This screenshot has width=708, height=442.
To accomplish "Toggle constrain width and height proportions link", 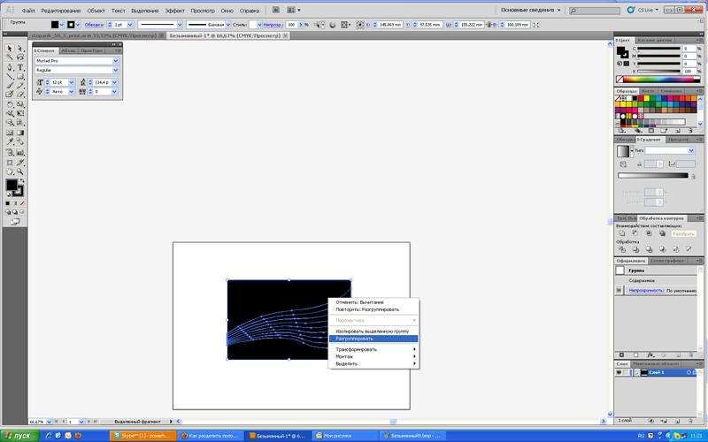I will [489, 25].
